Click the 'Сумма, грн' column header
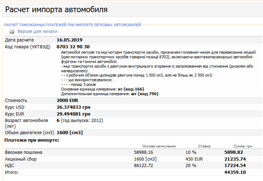 click(243, 146)
